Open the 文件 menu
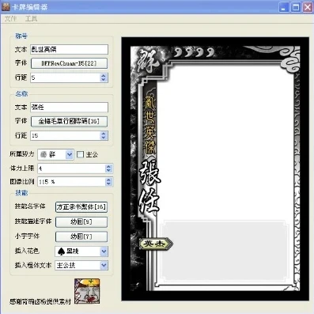Viewport: 314px width, 314px height. [x=11, y=19]
